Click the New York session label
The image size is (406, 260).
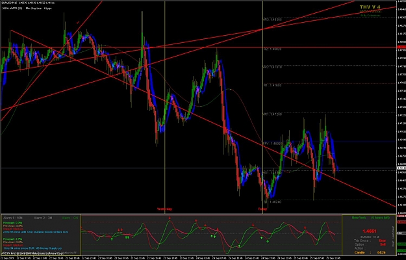click(x=359, y=218)
